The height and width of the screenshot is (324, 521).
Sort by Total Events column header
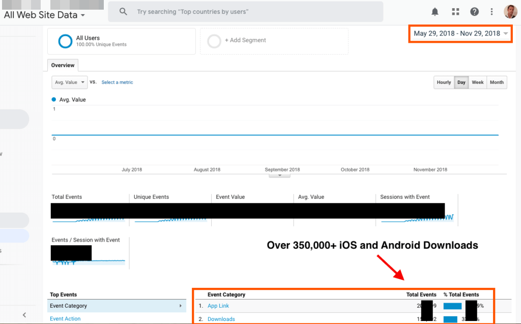[421, 294]
